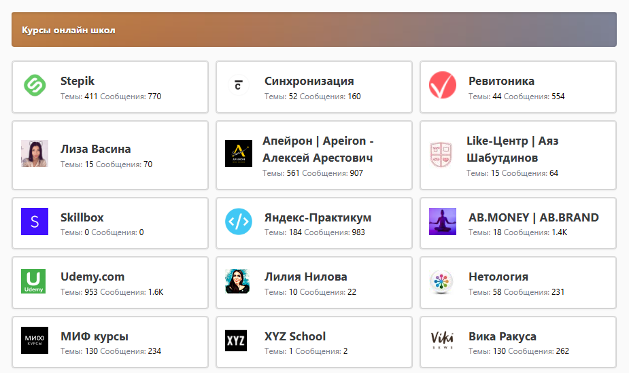
Task: Click Яндекс-Практикум stats "Темы: 184 Сообщения: 983"
Action: click(314, 232)
